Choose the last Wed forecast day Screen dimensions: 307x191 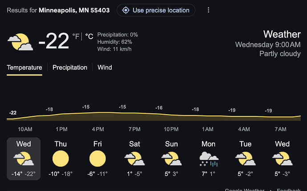point(283,159)
